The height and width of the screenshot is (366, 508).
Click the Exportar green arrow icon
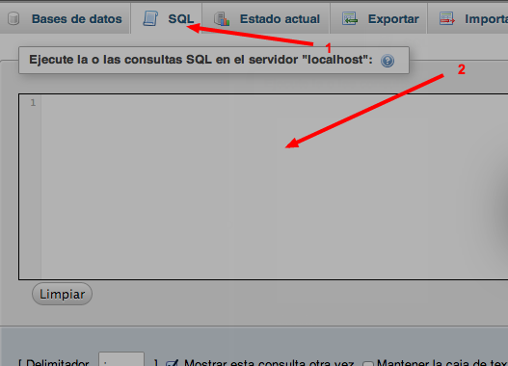tap(350, 18)
